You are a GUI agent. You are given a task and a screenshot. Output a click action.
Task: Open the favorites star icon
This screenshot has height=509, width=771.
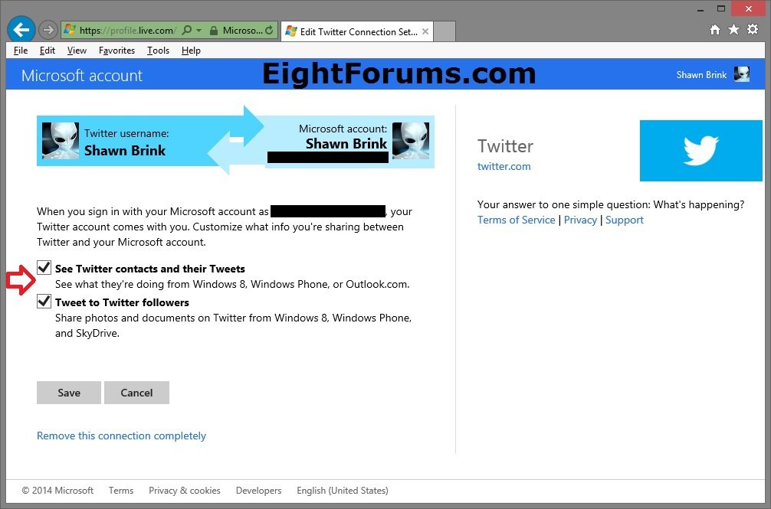tap(733, 30)
